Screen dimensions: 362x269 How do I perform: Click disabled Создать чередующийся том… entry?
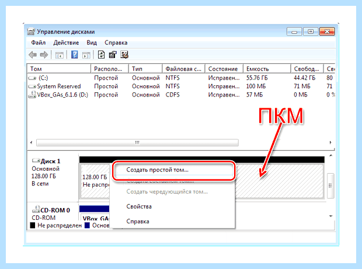tap(167, 192)
